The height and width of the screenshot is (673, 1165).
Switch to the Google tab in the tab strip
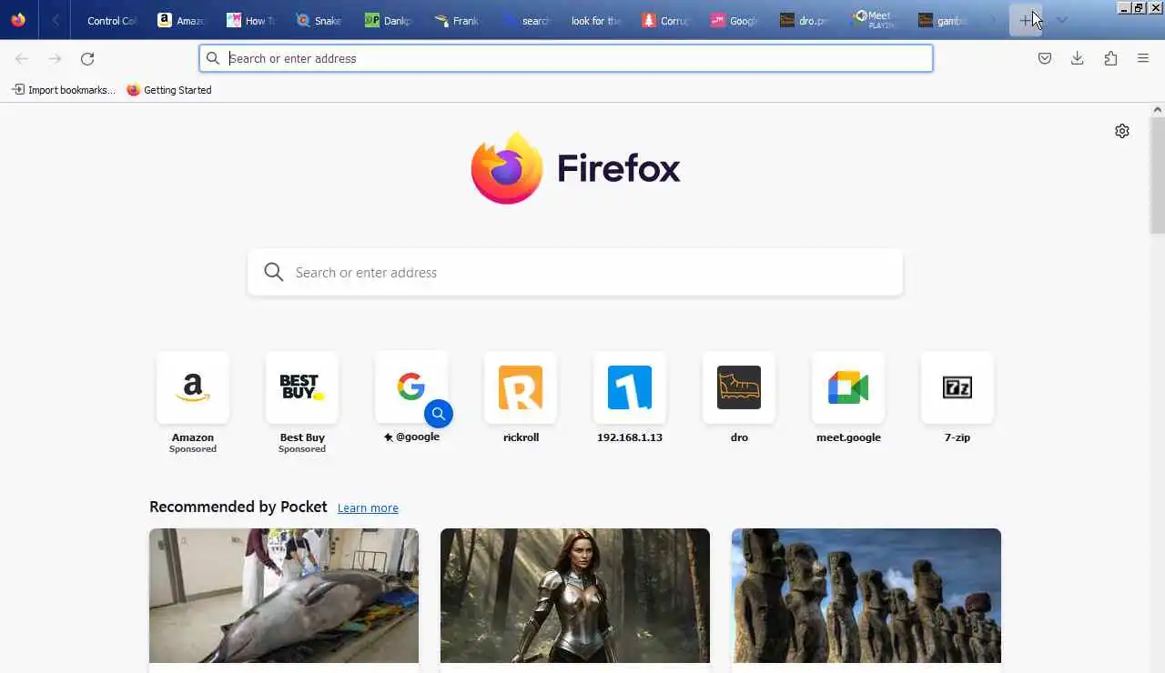(x=735, y=20)
